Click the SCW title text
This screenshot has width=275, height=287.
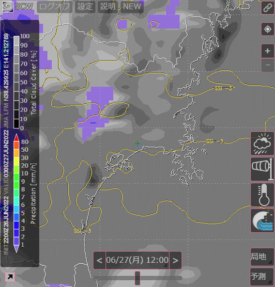(x=24, y=7)
